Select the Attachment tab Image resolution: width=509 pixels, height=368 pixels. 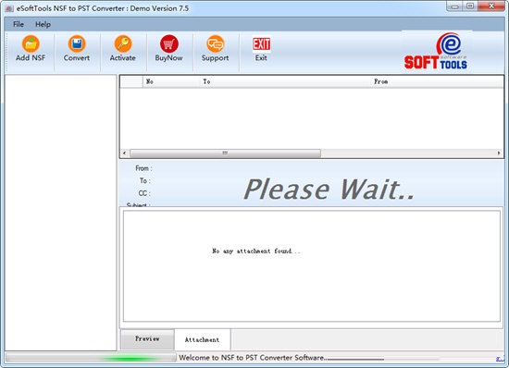click(203, 339)
